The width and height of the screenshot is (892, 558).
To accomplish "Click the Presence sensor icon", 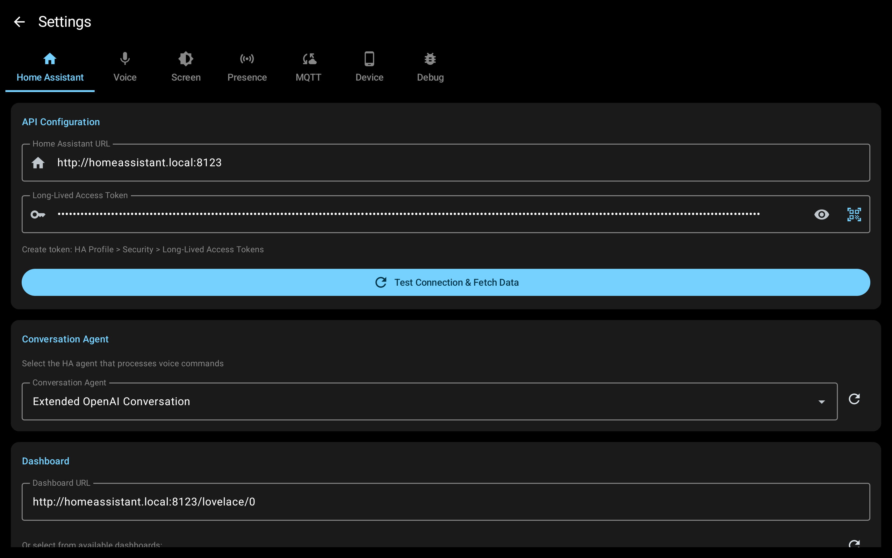I will (247, 59).
